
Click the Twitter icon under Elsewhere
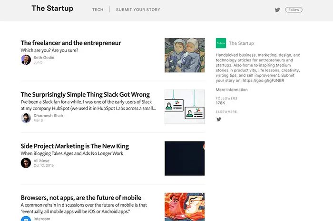point(219,119)
